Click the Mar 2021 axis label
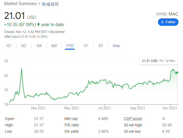 (38, 108)
